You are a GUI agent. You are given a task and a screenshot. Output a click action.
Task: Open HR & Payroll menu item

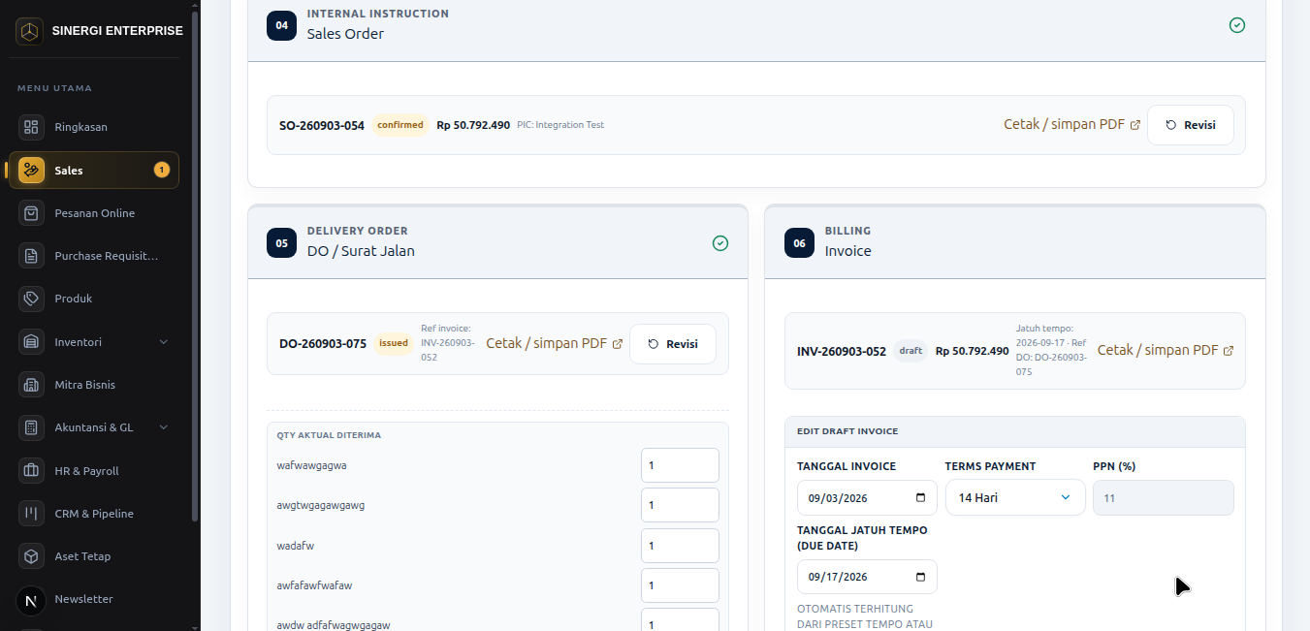93,470
